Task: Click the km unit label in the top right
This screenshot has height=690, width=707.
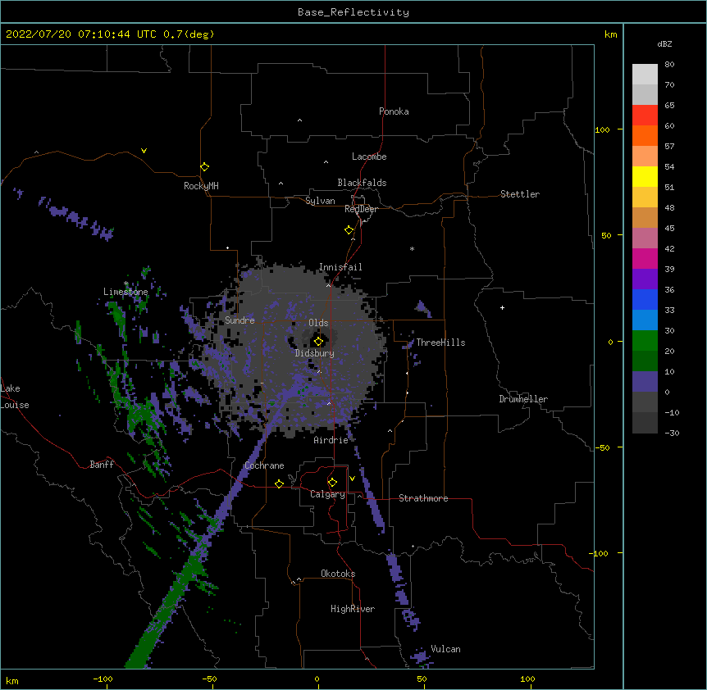Action: 610,34
